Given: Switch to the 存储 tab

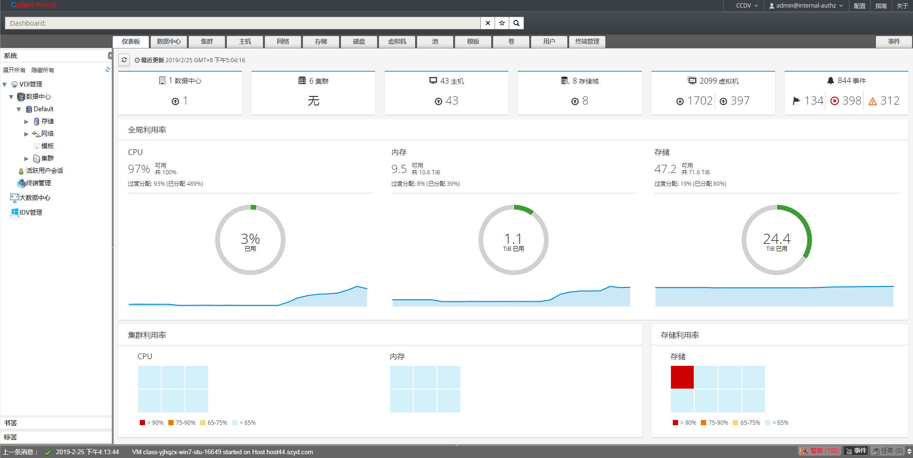Looking at the screenshot, I should point(321,42).
